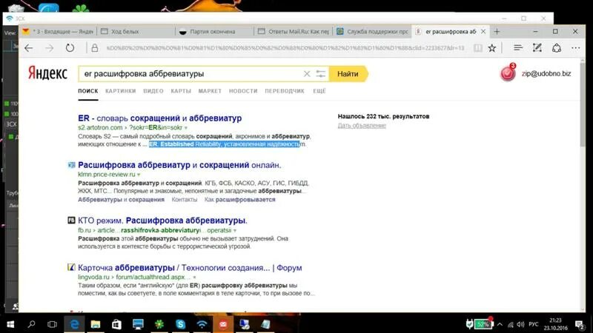Select the Новости search category
Image resolution: width=593 pixels, height=333 pixels.
(x=243, y=91)
